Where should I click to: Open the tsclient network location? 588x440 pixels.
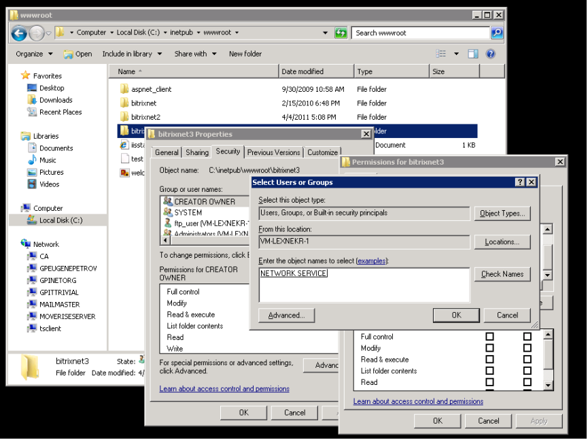(x=50, y=328)
